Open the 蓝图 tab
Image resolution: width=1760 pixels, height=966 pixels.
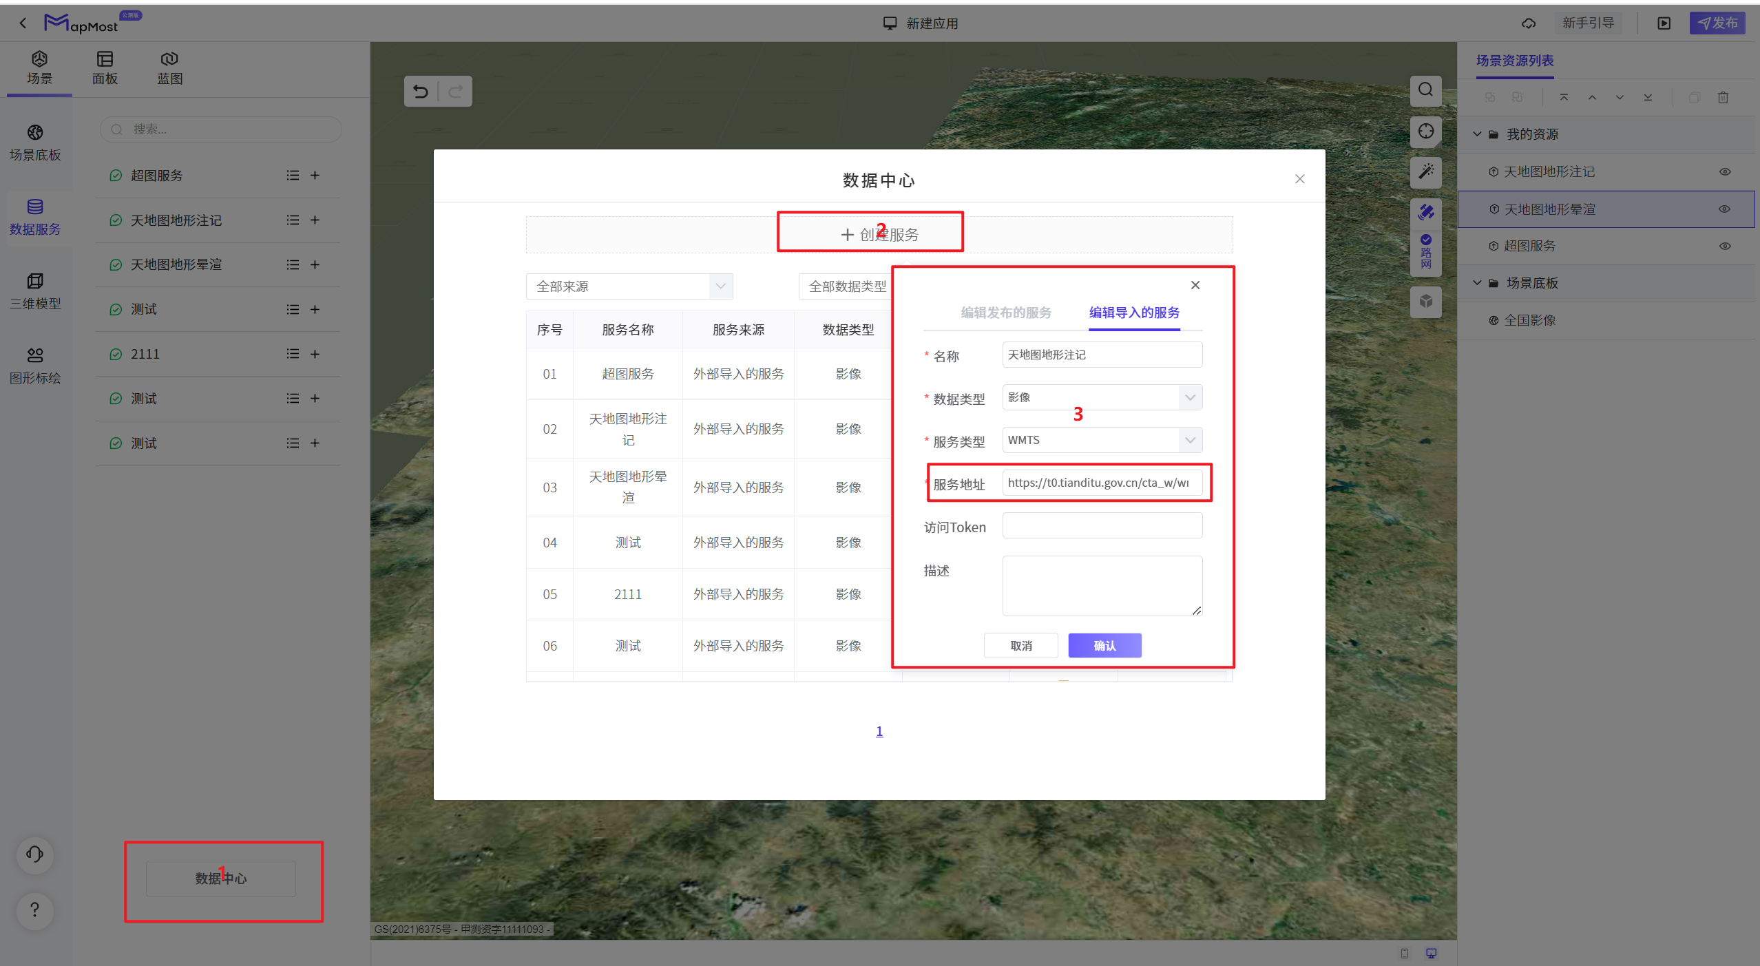pos(169,68)
